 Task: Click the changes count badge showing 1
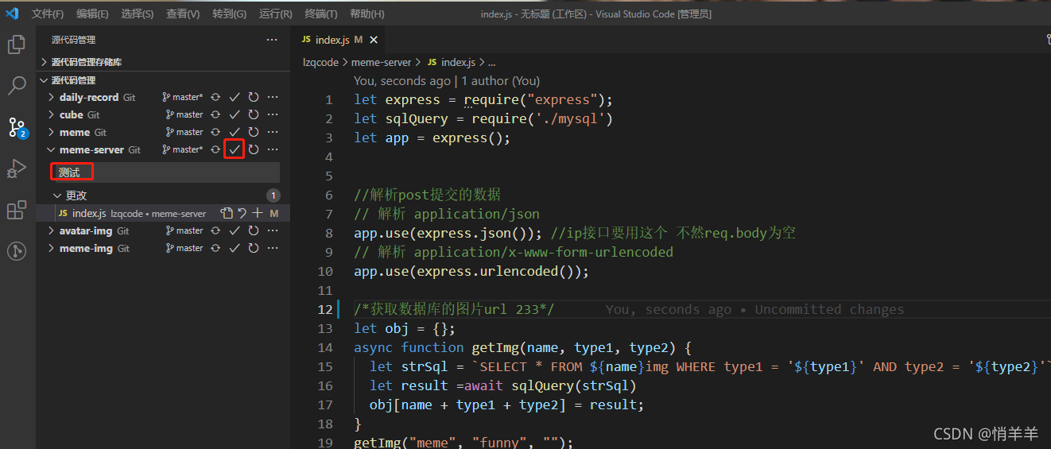pyautogui.click(x=273, y=195)
